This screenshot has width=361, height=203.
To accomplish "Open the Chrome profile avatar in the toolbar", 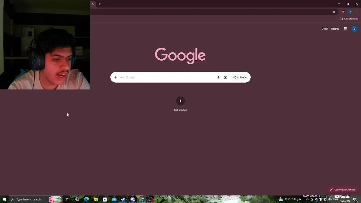I will tap(350, 12).
